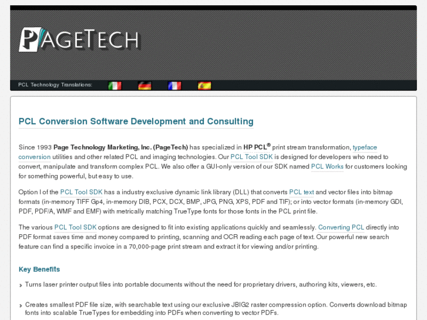
Task: Open the PCL Works link
Action: point(327,166)
